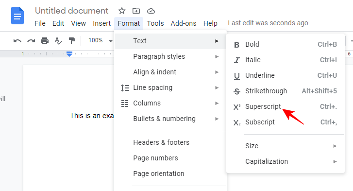Viewport: 353px width, 191px height.
Task: Open Google Docs home icon
Action: [17, 16]
